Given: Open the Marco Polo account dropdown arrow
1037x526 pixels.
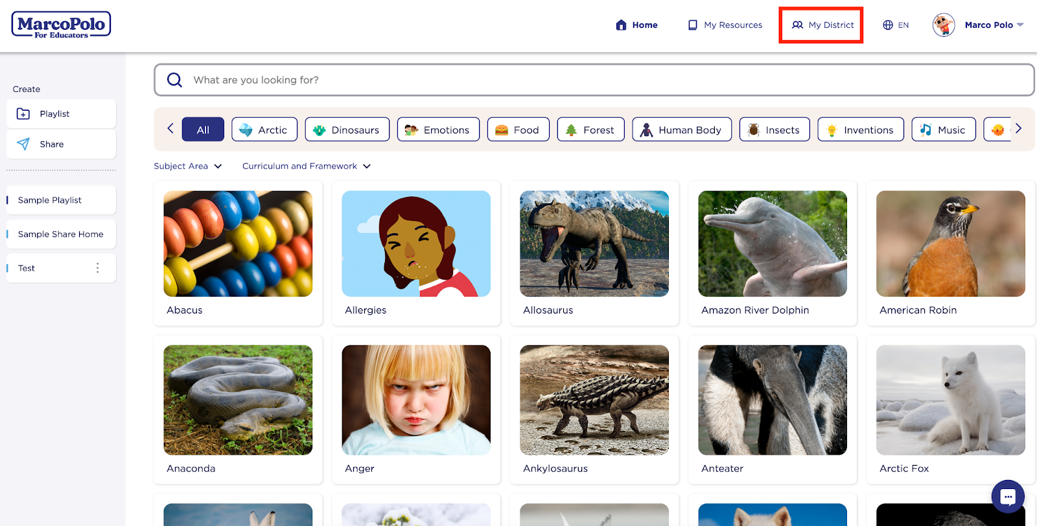Looking at the screenshot, I should (1020, 25).
